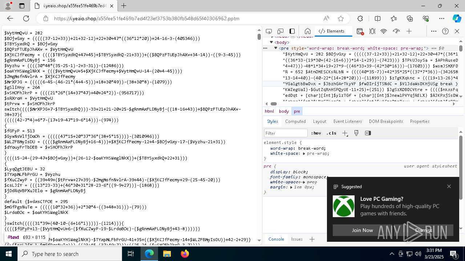Open the Network wifi icon tool
Screen dimensions: 465x261
tap(384, 31)
